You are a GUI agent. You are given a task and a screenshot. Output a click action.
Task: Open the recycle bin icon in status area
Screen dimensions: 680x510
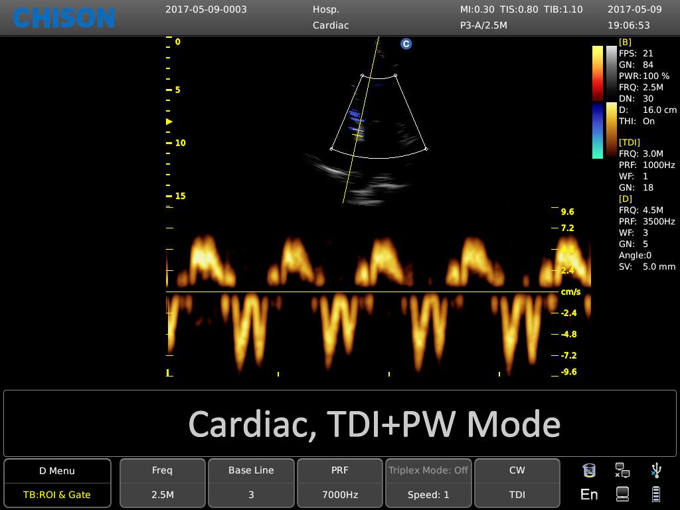tap(589, 470)
